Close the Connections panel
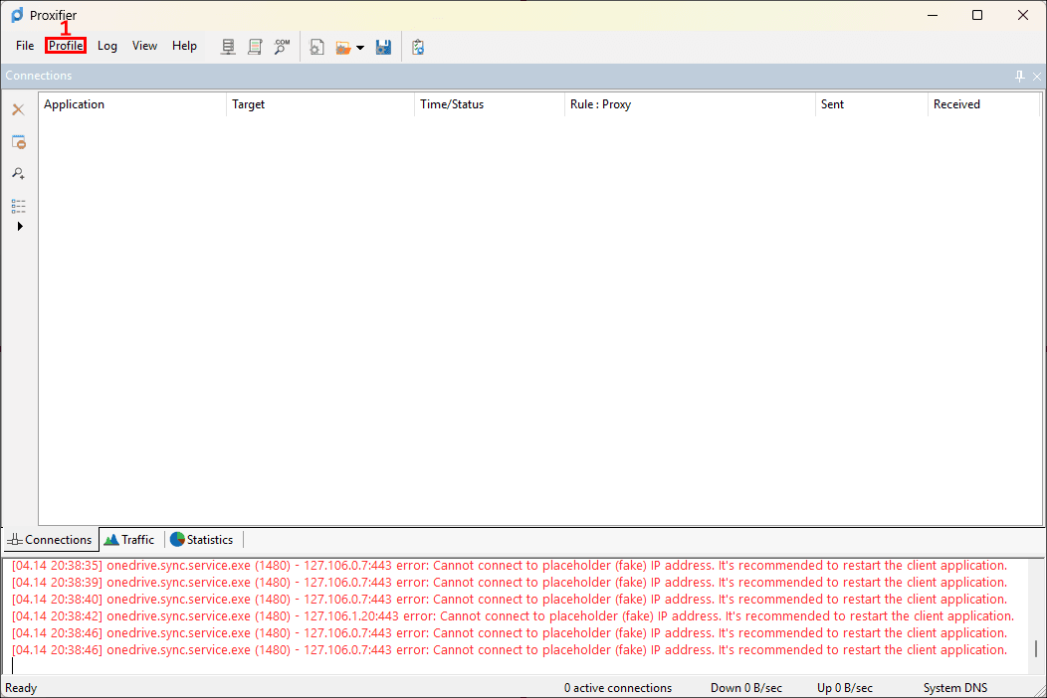The width and height of the screenshot is (1047, 698). click(1037, 77)
